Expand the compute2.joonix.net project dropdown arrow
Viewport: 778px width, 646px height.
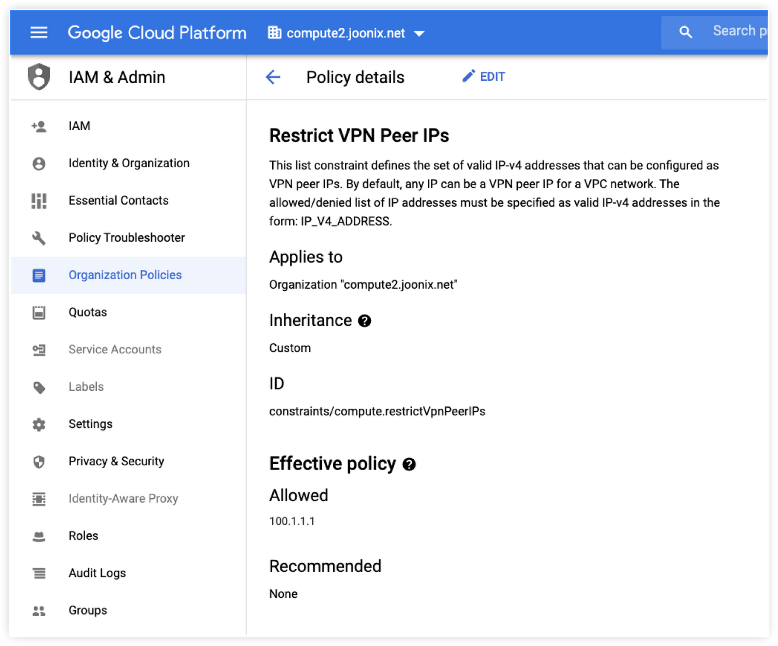tap(419, 34)
